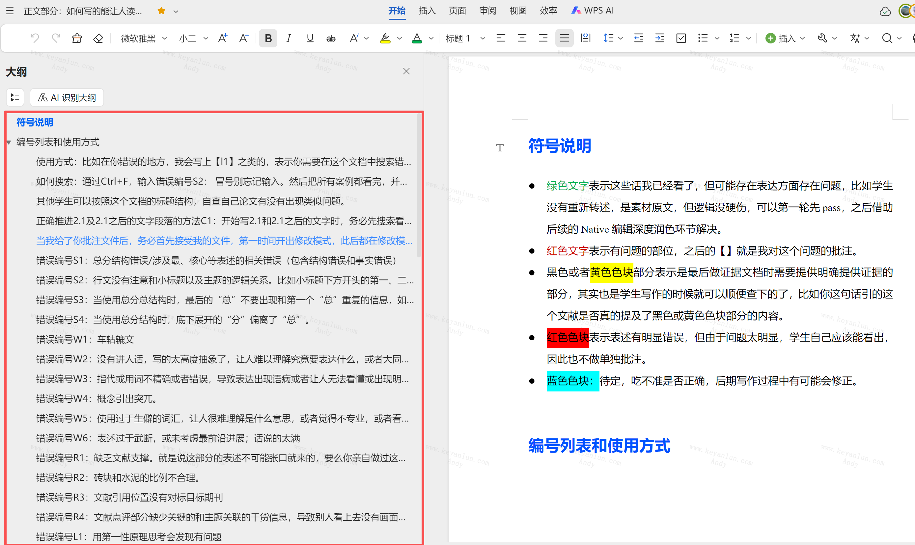The image size is (915, 545).
Task: Toggle bold formatting
Action: [268, 38]
